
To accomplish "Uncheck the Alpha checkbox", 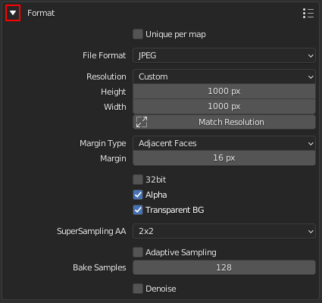I will pos(138,195).
